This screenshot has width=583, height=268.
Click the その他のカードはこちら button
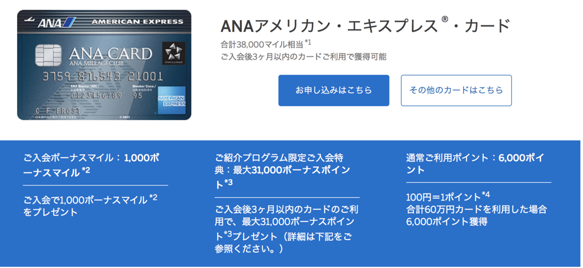point(456,90)
